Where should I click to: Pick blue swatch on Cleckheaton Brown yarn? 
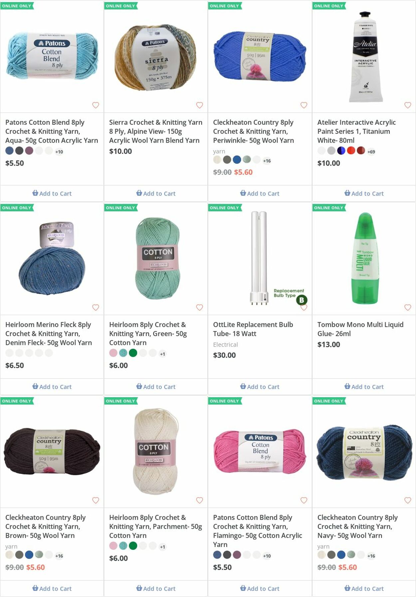[29, 554]
